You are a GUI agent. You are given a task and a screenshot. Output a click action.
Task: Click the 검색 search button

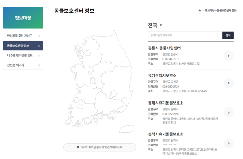pyautogui.click(x=228, y=35)
